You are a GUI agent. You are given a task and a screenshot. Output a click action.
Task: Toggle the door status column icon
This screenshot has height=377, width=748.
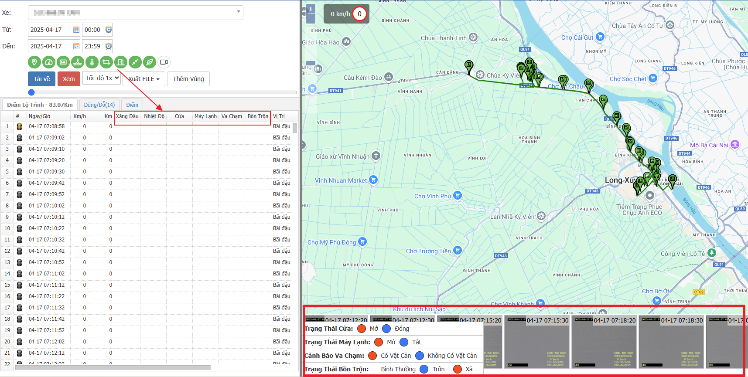(x=120, y=62)
